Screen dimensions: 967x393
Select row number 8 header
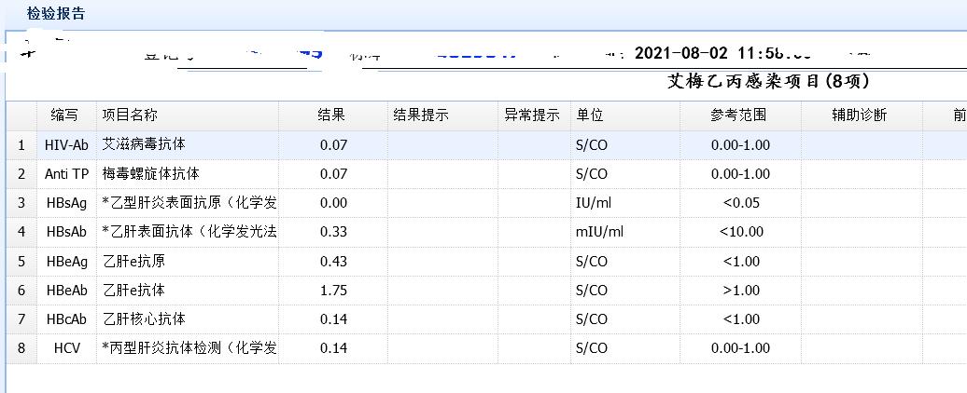coord(21,348)
